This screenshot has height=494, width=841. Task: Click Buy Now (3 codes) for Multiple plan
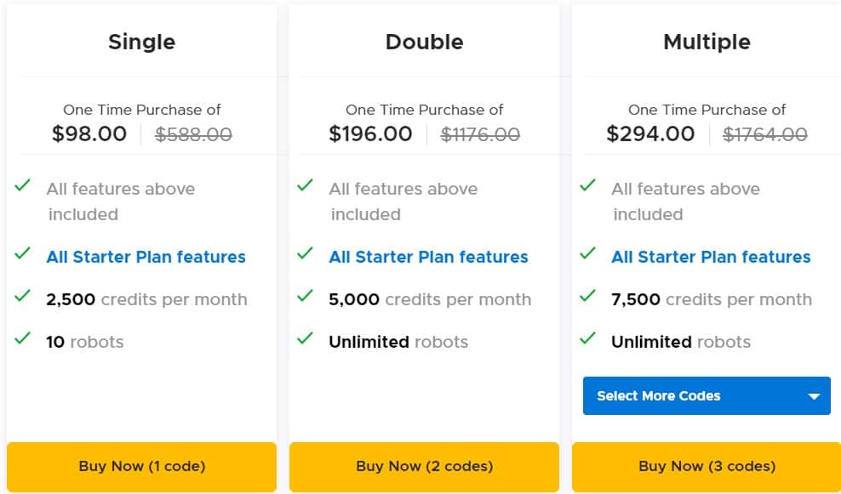point(707,466)
